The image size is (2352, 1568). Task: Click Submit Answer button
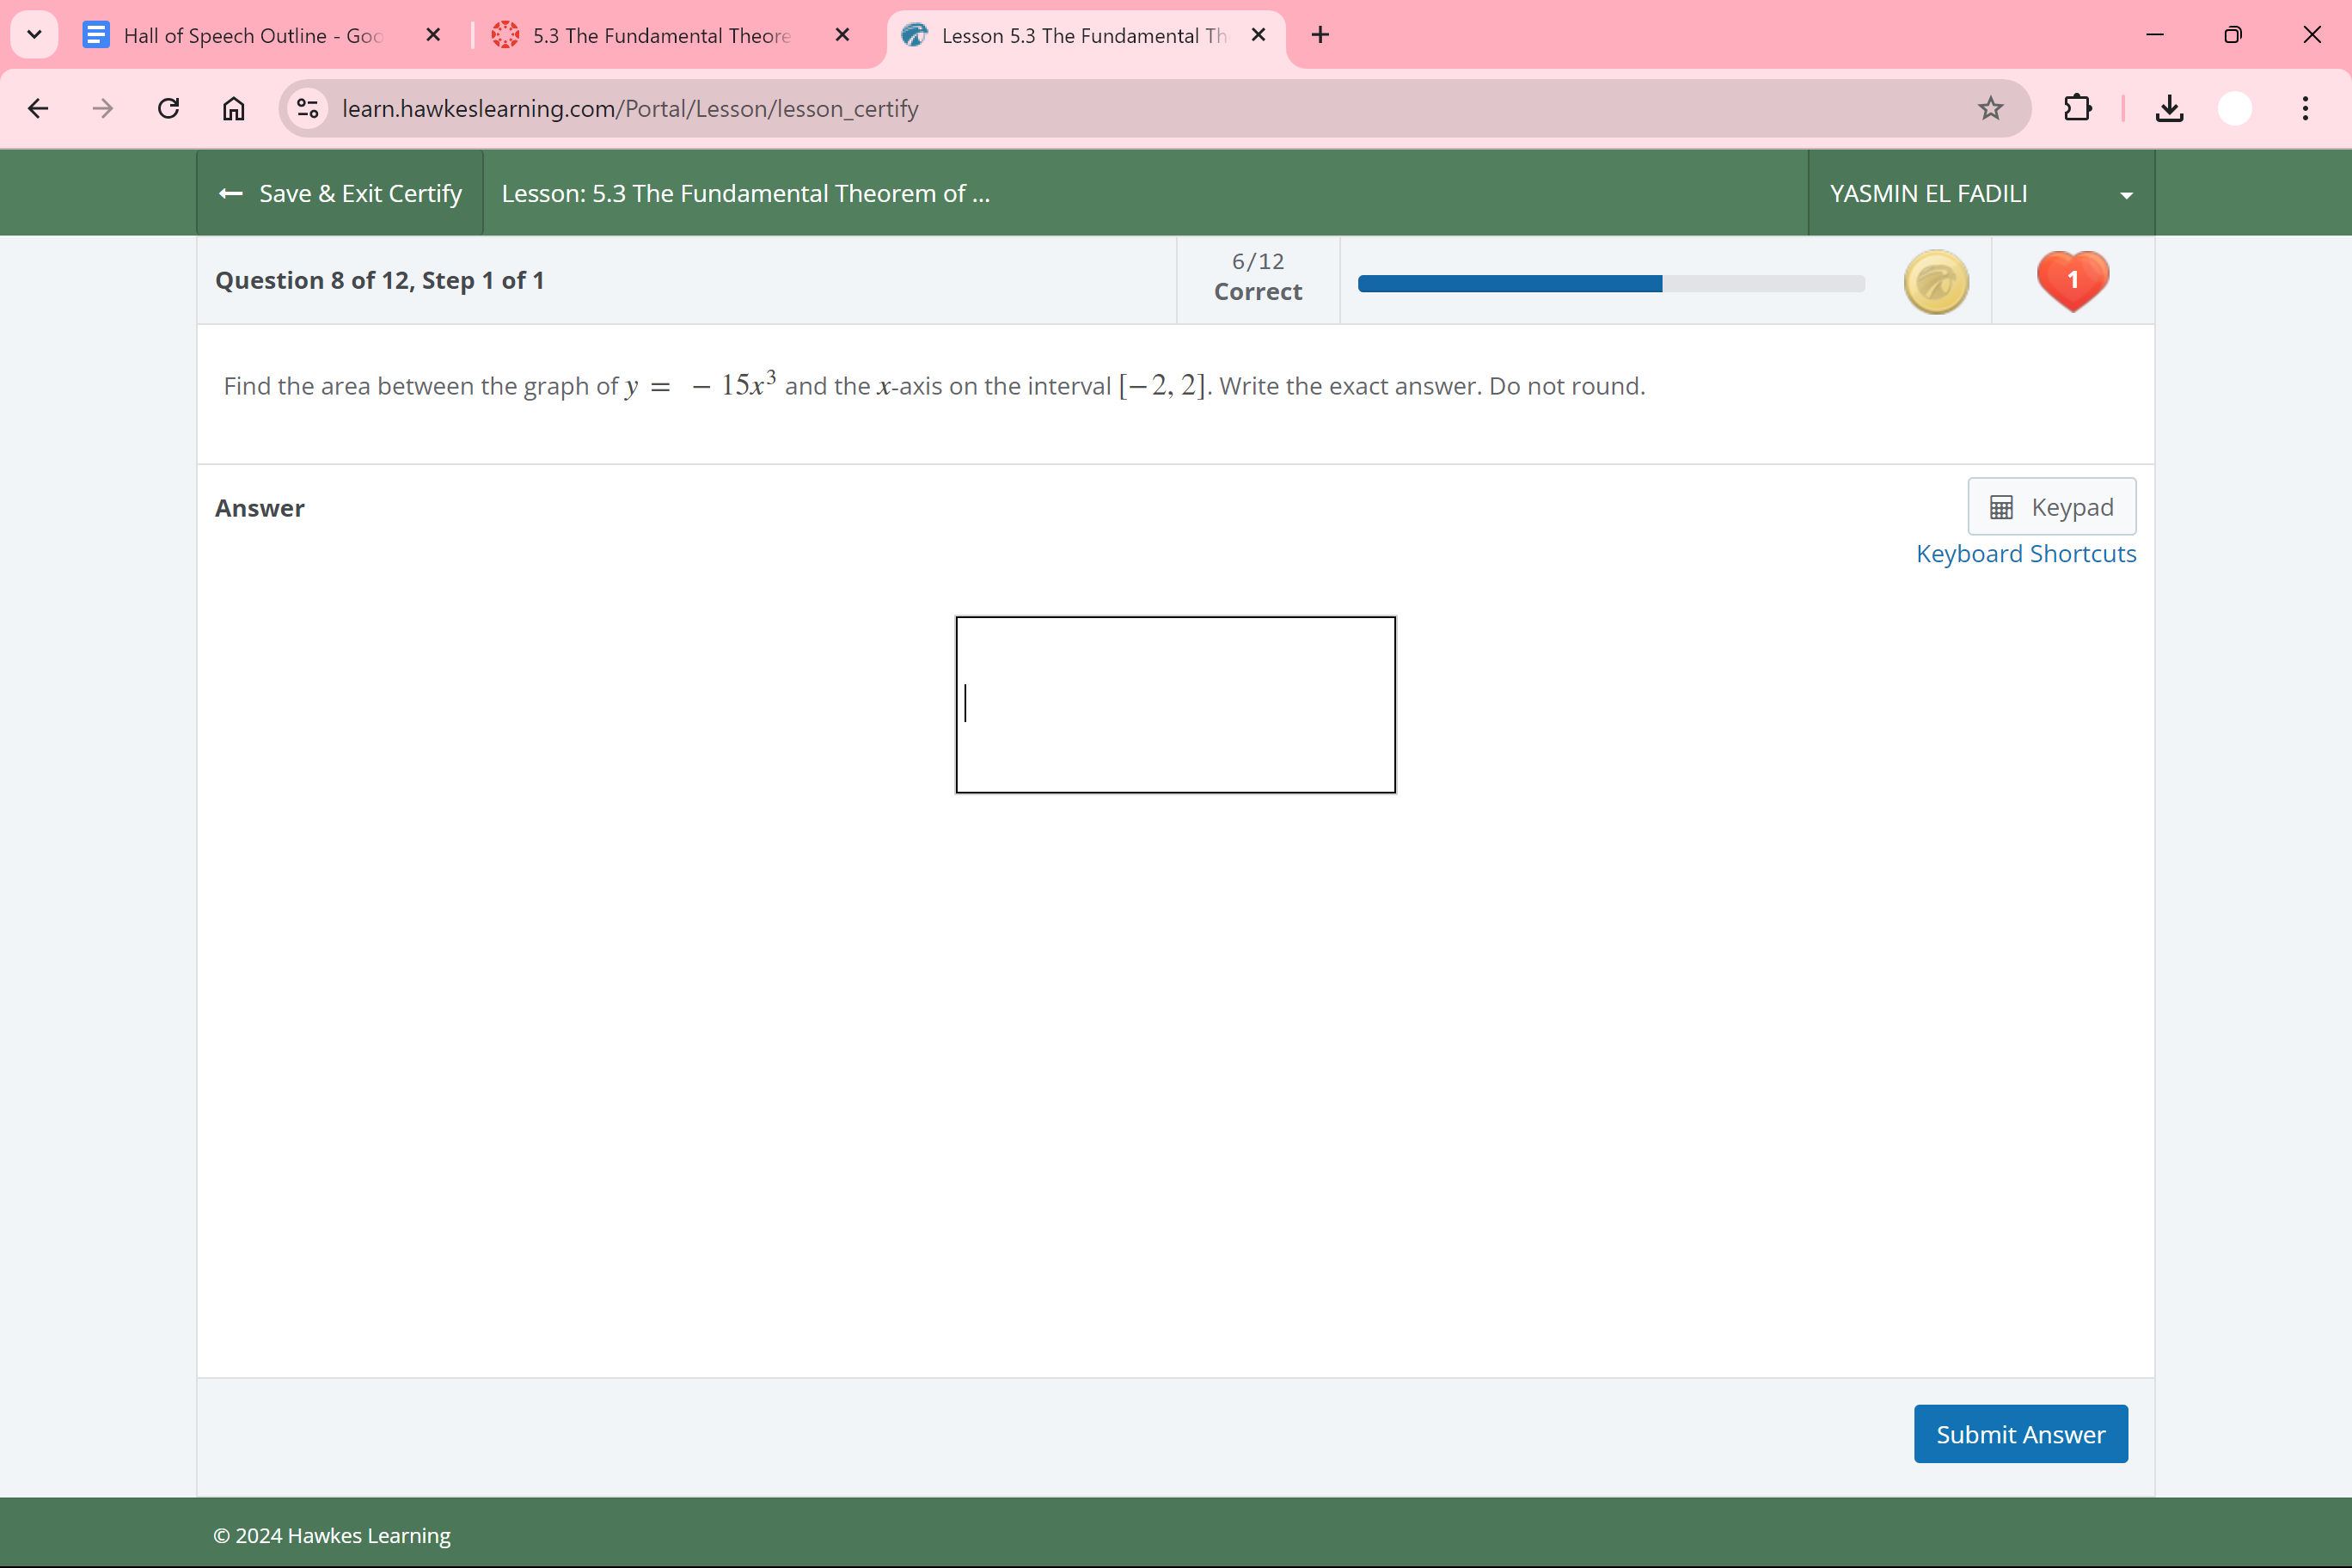[2020, 1434]
